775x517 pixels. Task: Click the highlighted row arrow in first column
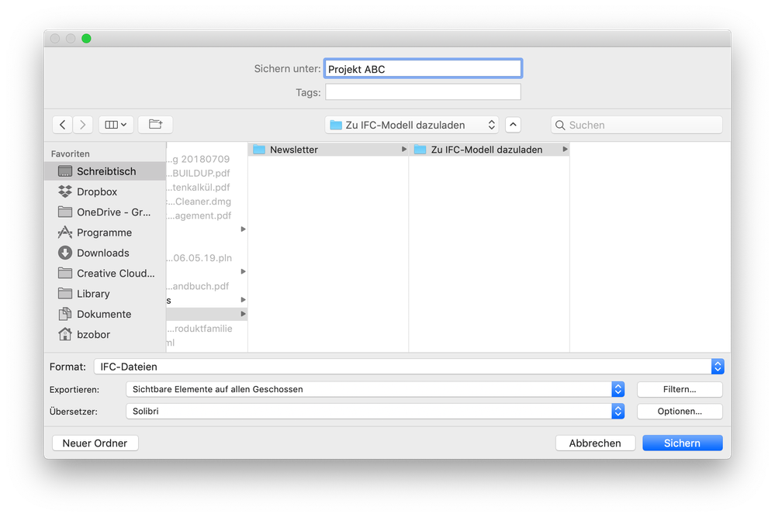(x=243, y=314)
